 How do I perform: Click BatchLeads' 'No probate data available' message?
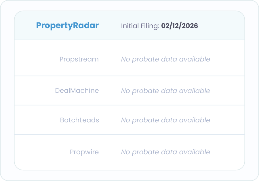coord(165,120)
